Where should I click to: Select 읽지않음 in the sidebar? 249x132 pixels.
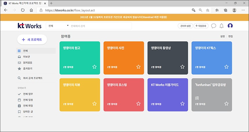(x=36, y=63)
